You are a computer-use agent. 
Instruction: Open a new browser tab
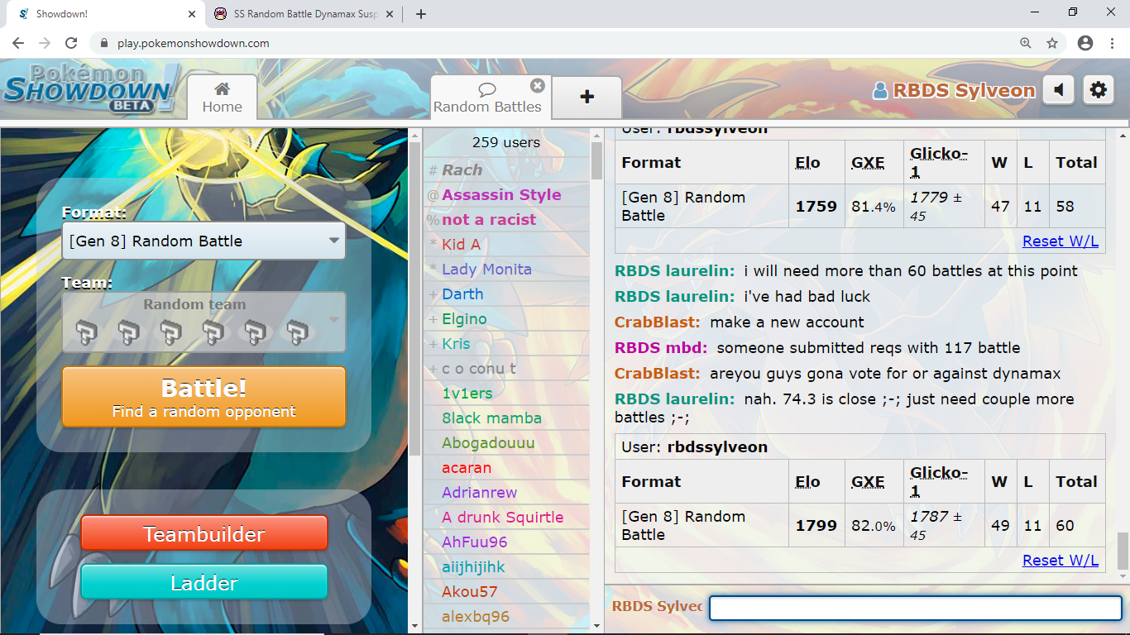pyautogui.click(x=421, y=14)
